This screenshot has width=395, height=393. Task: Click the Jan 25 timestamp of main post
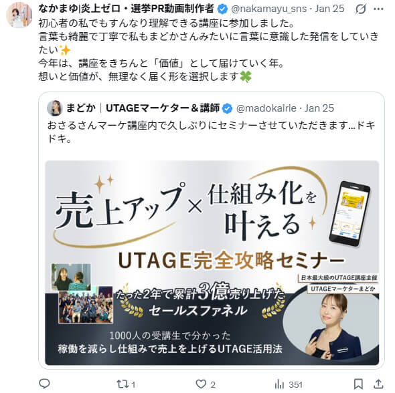pos(329,9)
